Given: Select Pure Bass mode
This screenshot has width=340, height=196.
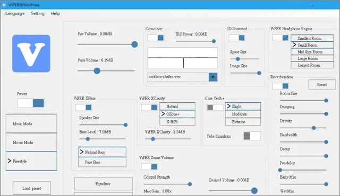Looking at the screenshot, I should pos(102,162).
